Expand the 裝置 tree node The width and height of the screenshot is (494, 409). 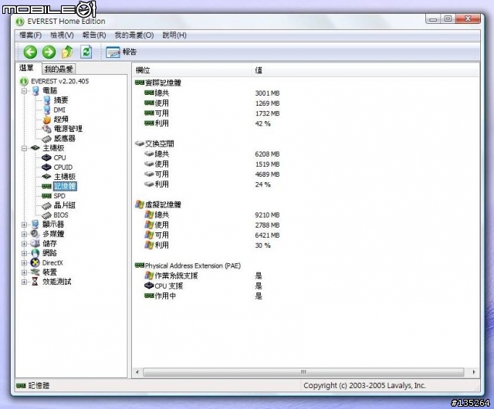tap(24, 272)
